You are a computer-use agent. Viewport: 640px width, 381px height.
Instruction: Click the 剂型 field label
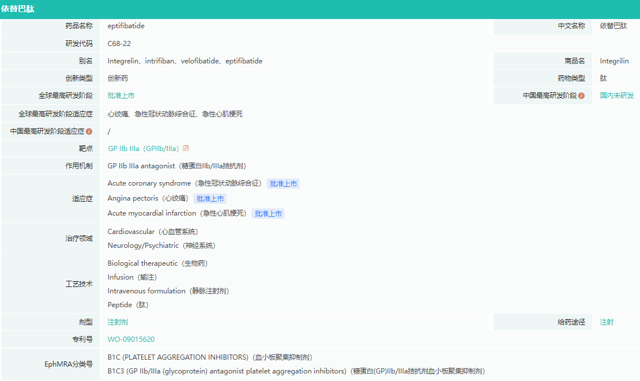tap(86, 322)
